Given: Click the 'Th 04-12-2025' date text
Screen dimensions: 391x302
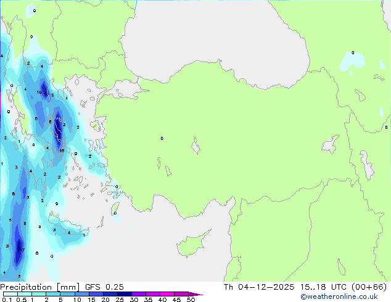Looking at the screenshot, I should click(x=259, y=287).
